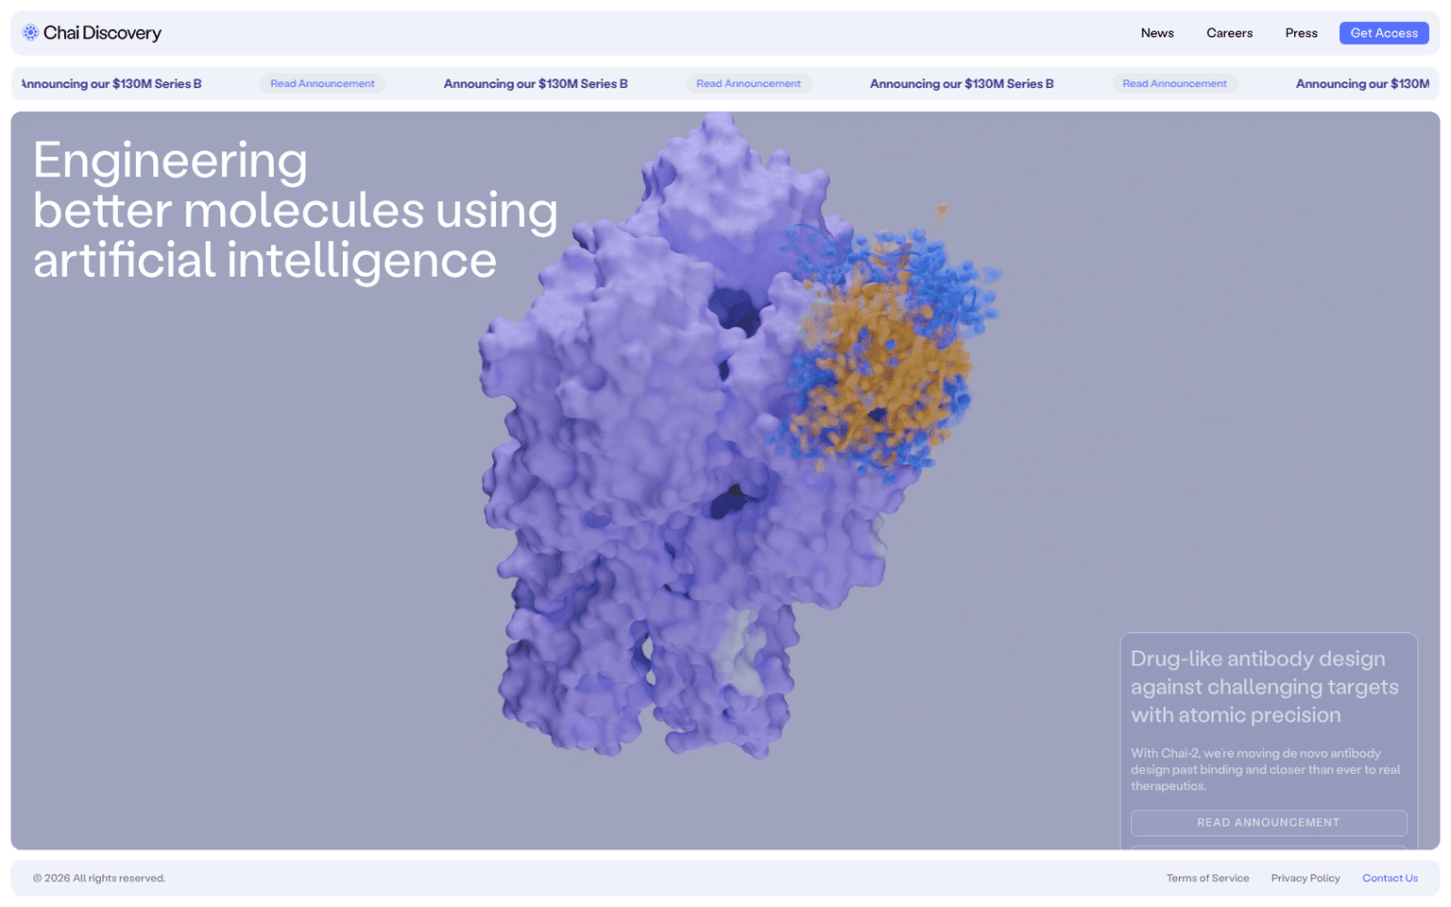Viewport: 1451px width, 907px height.
Task: Open the News page
Action: (1157, 33)
